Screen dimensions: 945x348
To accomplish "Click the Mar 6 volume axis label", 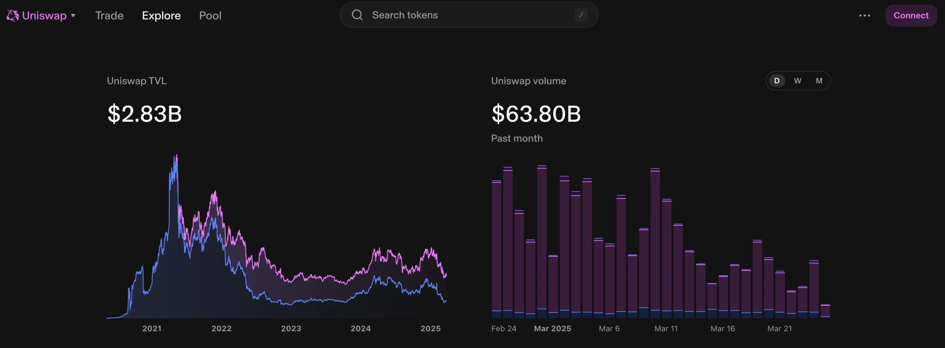I will 609,328.
